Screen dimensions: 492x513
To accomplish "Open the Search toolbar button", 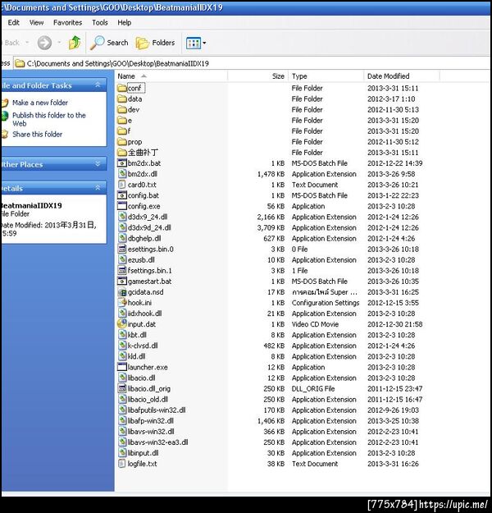I will click(109, 43).
